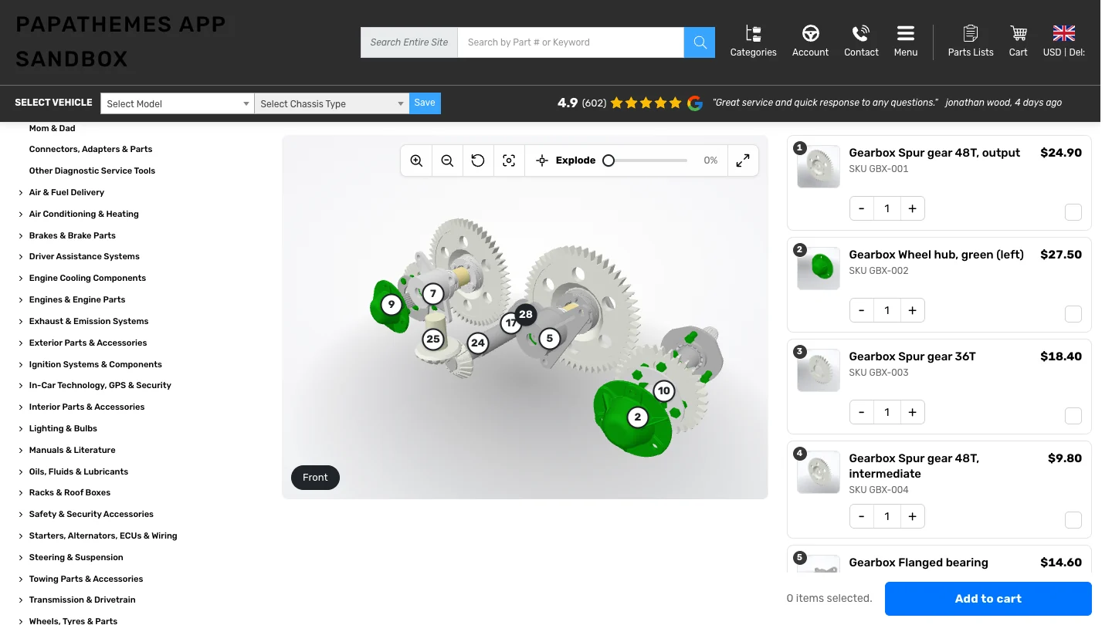The image size is (1112, 625).
Task: Check the Gearbox Spur gear 36T checkbox
Action: coord(1073,416)
